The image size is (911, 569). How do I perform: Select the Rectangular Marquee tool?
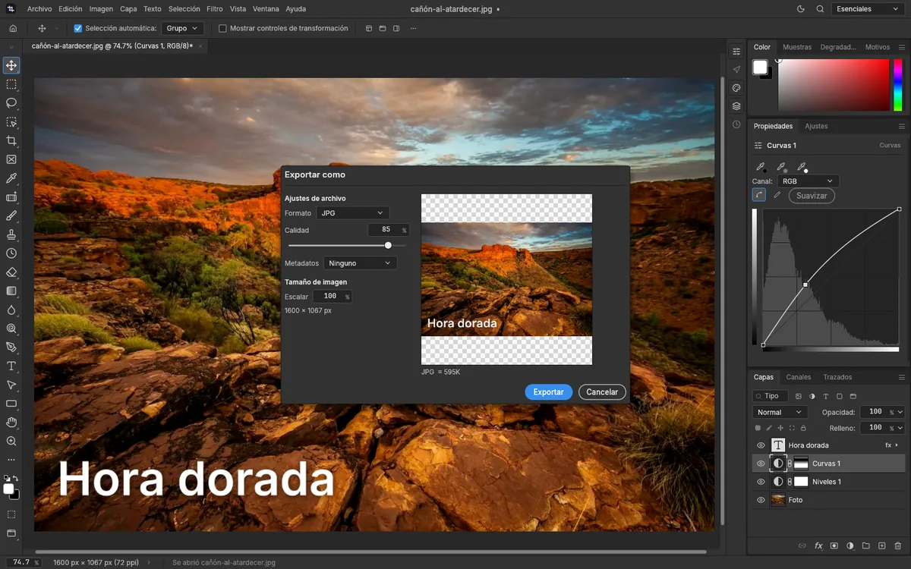pyautogui.click(x=11, y=85)
